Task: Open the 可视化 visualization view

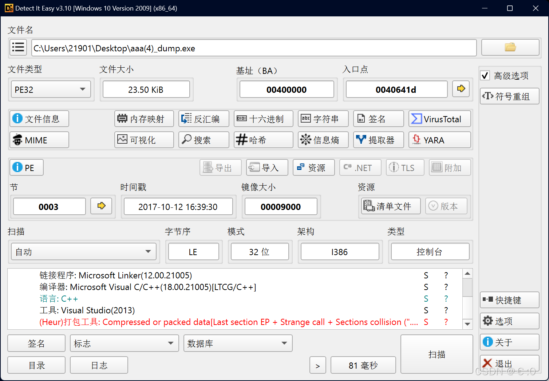Action: click(x=144, y=140)
